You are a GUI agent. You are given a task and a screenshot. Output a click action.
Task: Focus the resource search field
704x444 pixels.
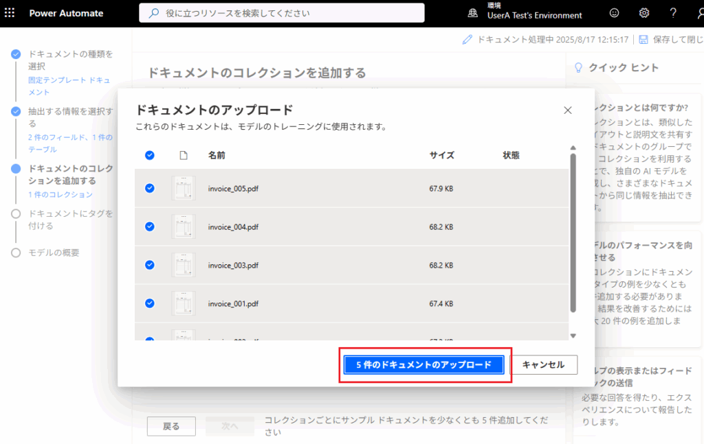pos(281,13)
